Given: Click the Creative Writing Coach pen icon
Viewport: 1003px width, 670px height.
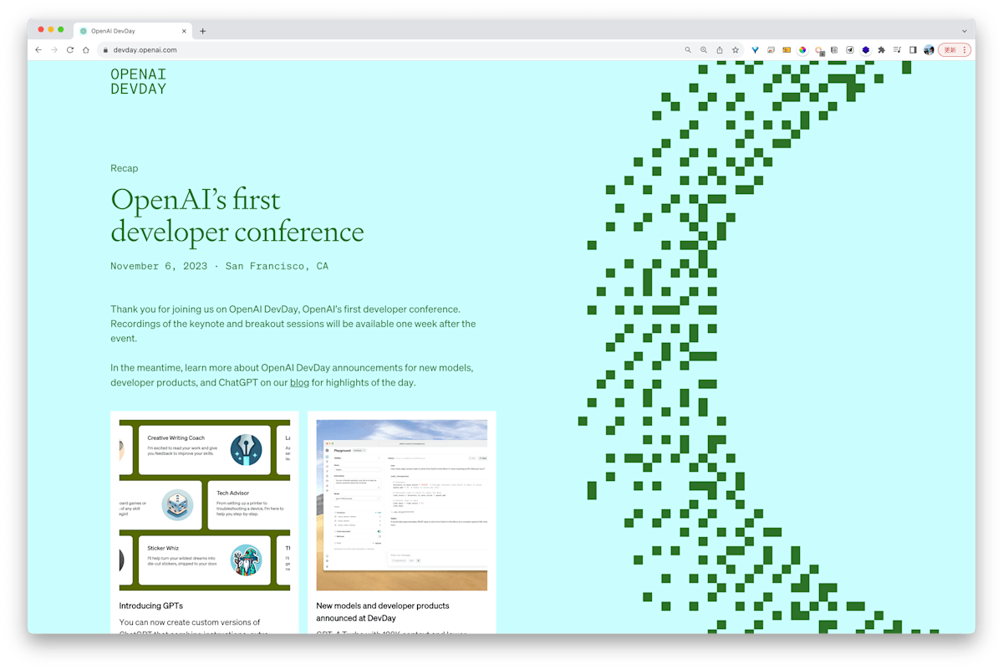Looking at the screenshot, I should tap(247, 449).
